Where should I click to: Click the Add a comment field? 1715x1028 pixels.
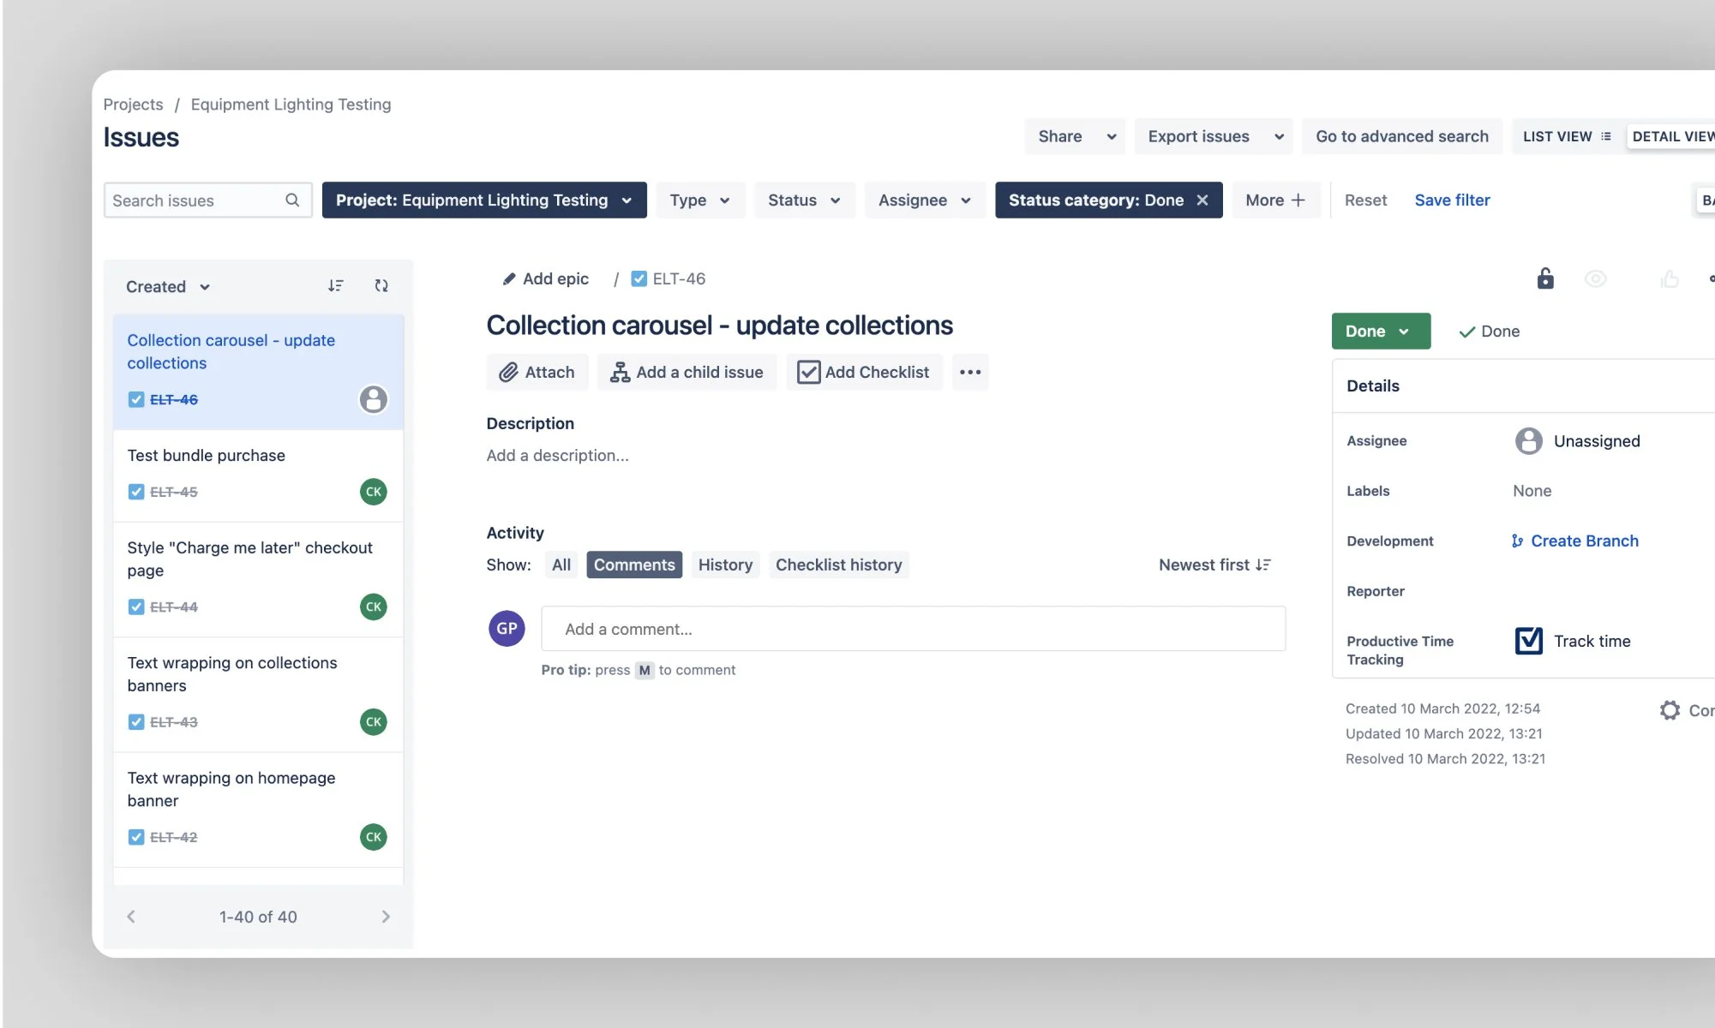(x=913, y=629)
